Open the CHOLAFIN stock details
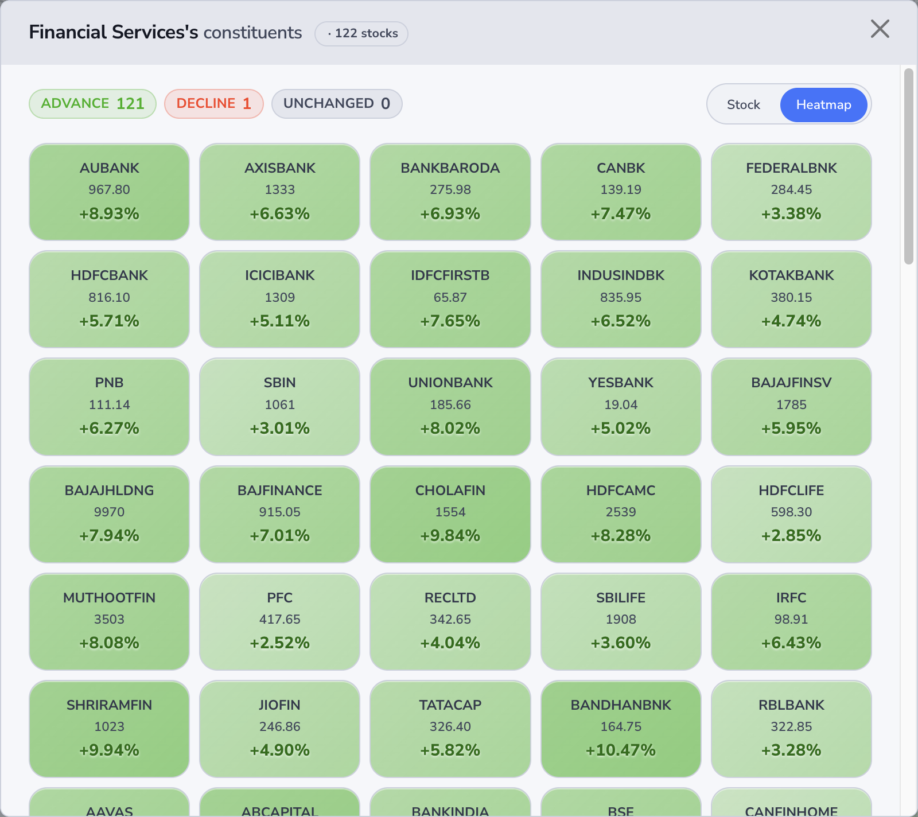The width and height of the screenshot is (918, 817). 450,513
